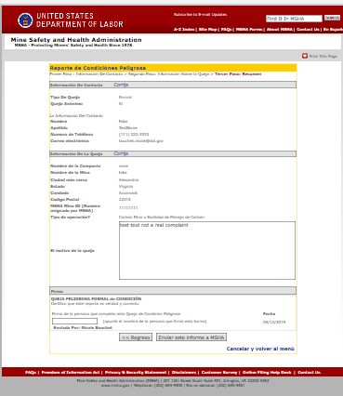Click the signature name input field
This screenshot has height=396, width=343.
[74, 321]
